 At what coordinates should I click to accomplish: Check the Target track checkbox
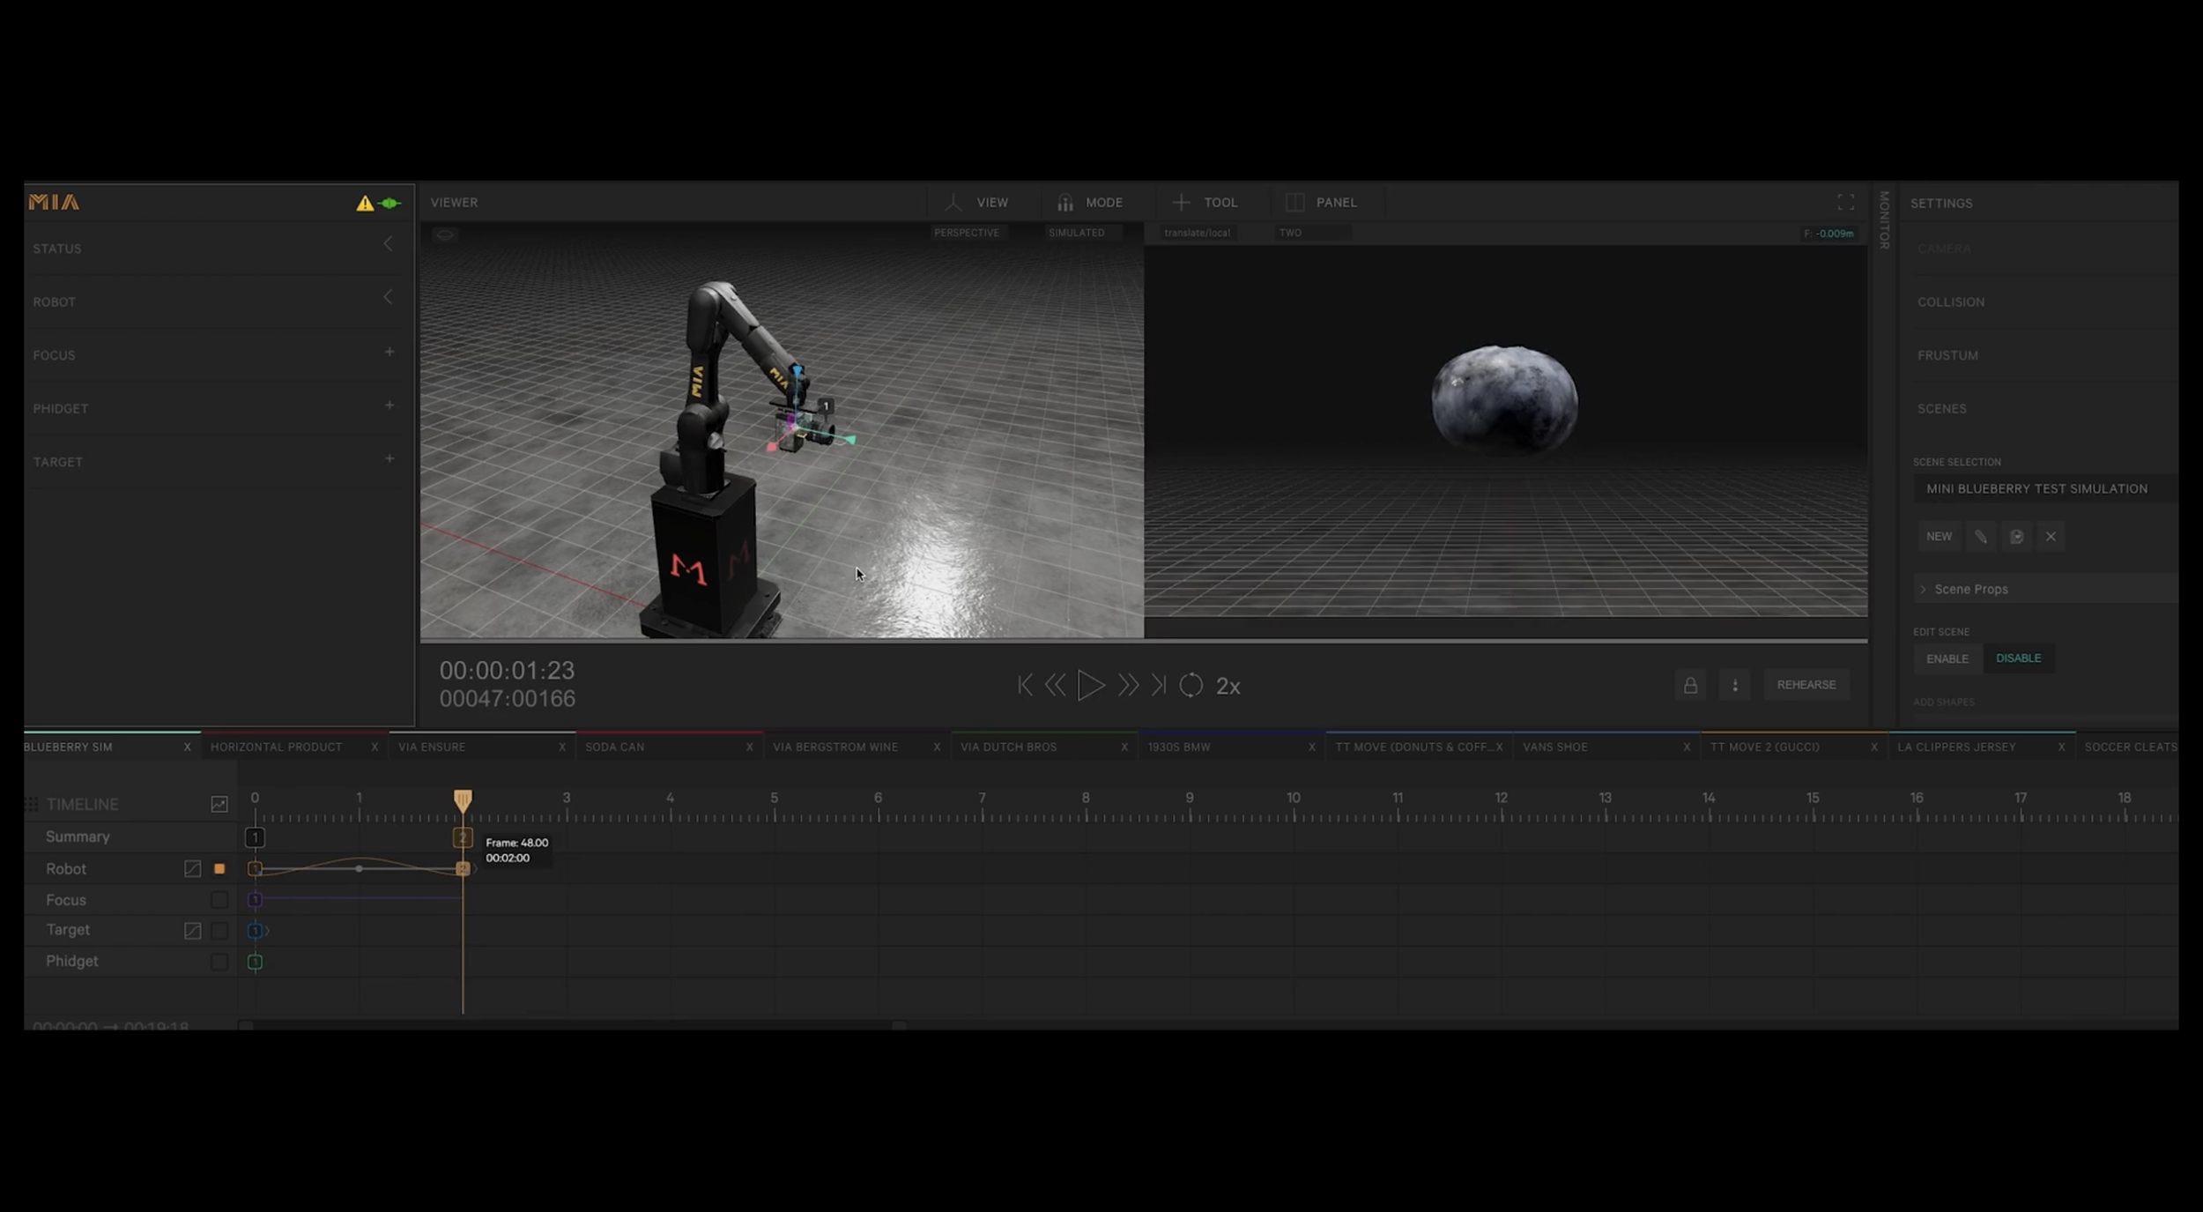click(219, 930)
